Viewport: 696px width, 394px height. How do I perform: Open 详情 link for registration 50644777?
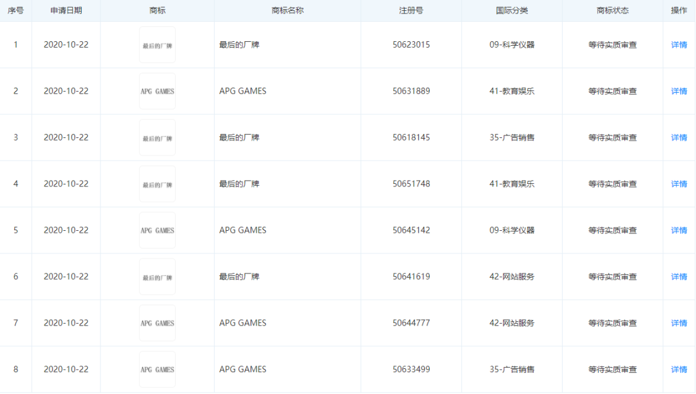(679, 323)
